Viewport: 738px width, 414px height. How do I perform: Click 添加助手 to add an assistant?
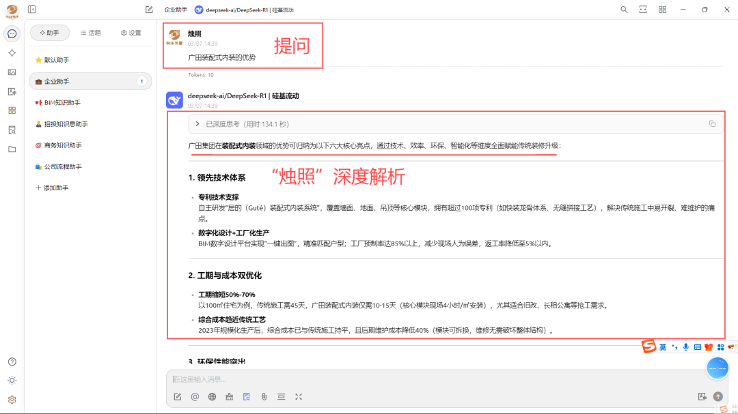(x=90, y=188)
